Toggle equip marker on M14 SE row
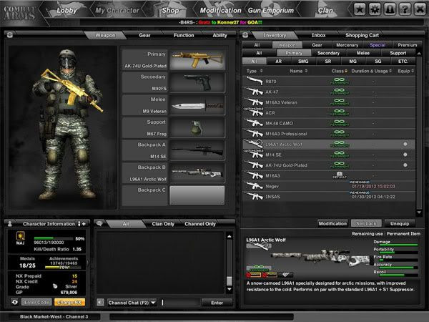 coord(405,155)
